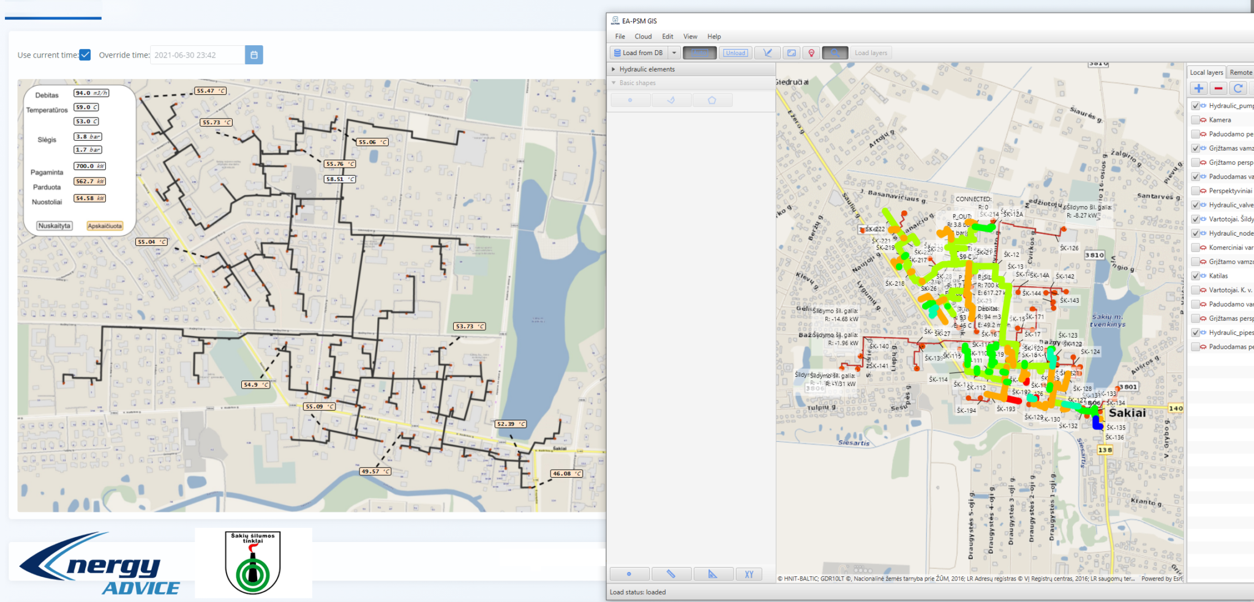Toggle the magnifier search tool

(835, 53)
